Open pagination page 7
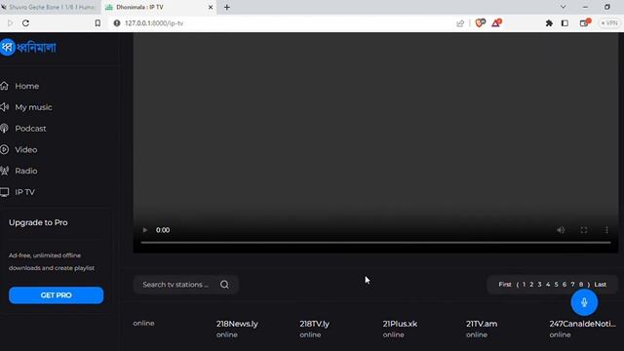This screenshot has height=351, width=624. (x=572, y=285)
